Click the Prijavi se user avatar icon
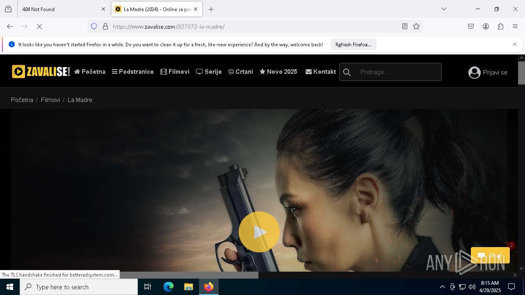The height and width of the screenshot is (295, 525). pos(474,73)
